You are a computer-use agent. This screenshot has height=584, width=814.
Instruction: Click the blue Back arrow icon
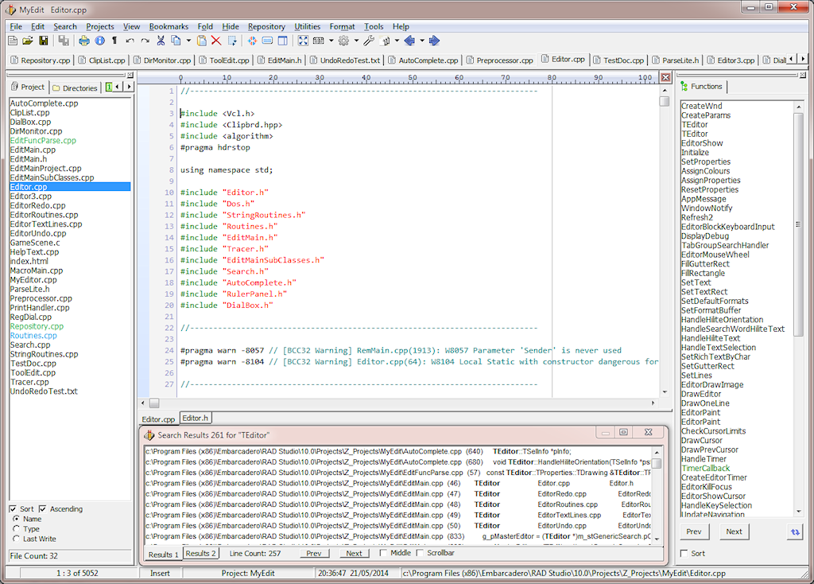point(410,41)
